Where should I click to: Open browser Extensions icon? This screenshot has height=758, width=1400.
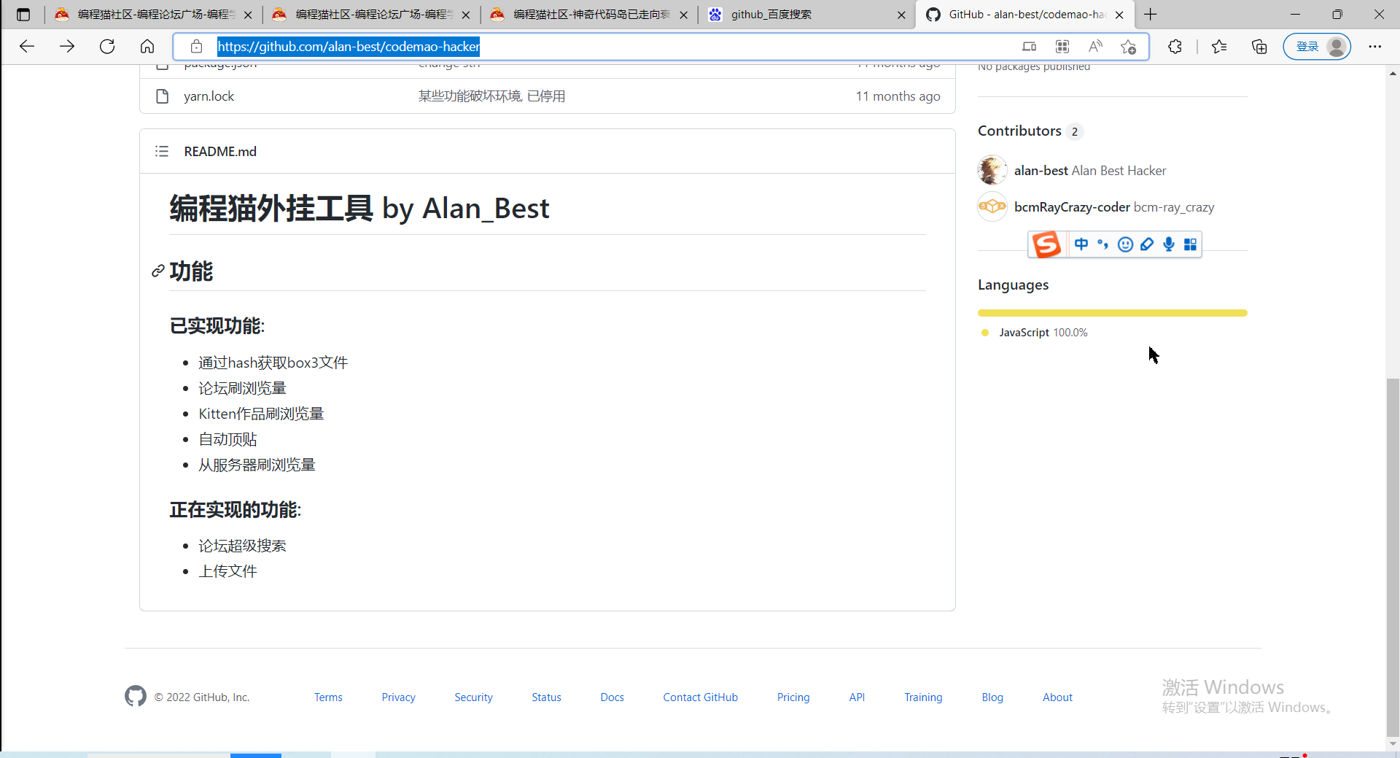click(x=1175, y=47)
